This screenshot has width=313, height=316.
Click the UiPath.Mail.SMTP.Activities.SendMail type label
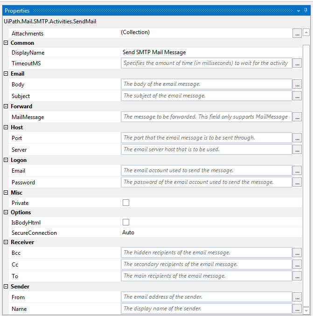click(x=50, y=21)
